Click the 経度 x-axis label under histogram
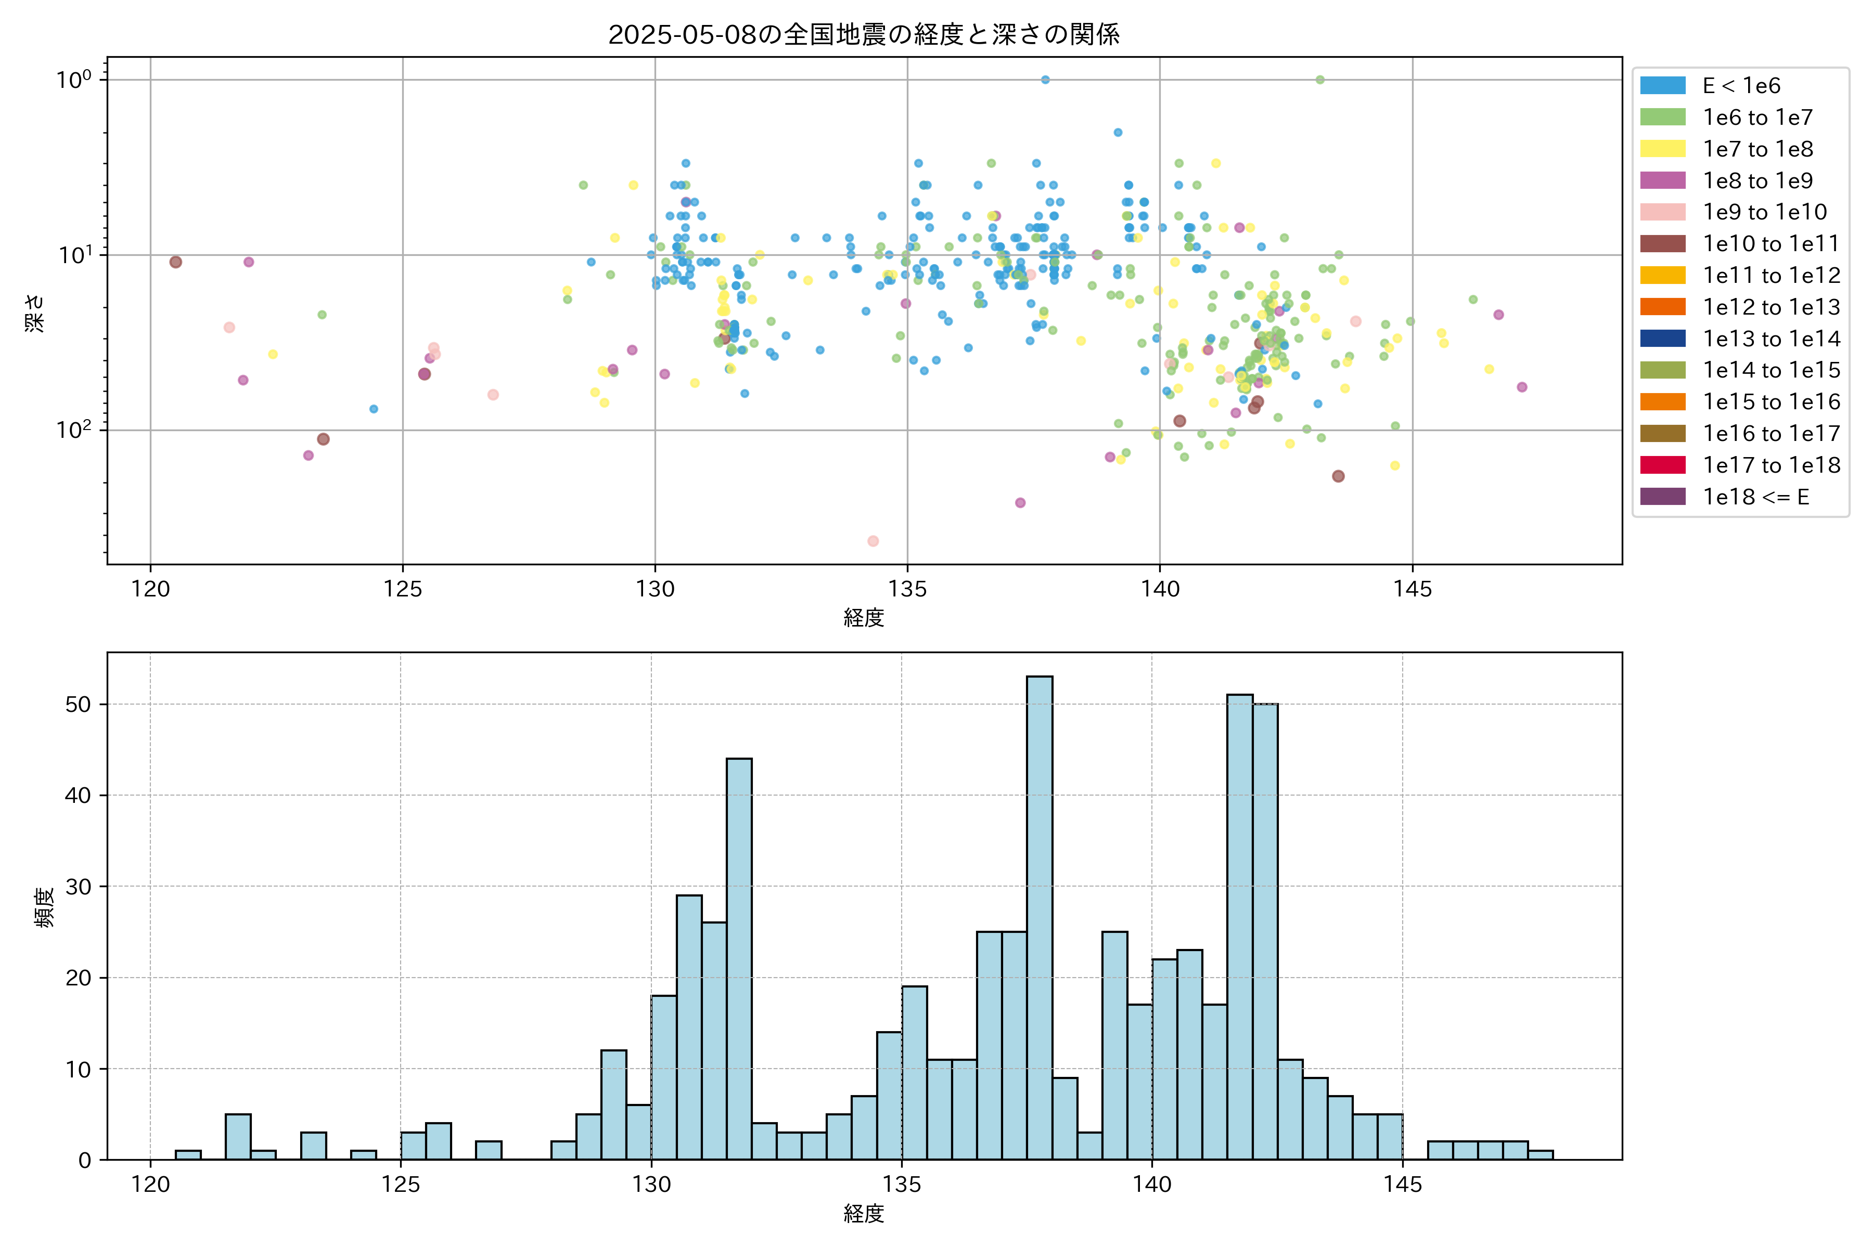The width and height of the screenshot is (1873, 1248). pos(864,1214)
